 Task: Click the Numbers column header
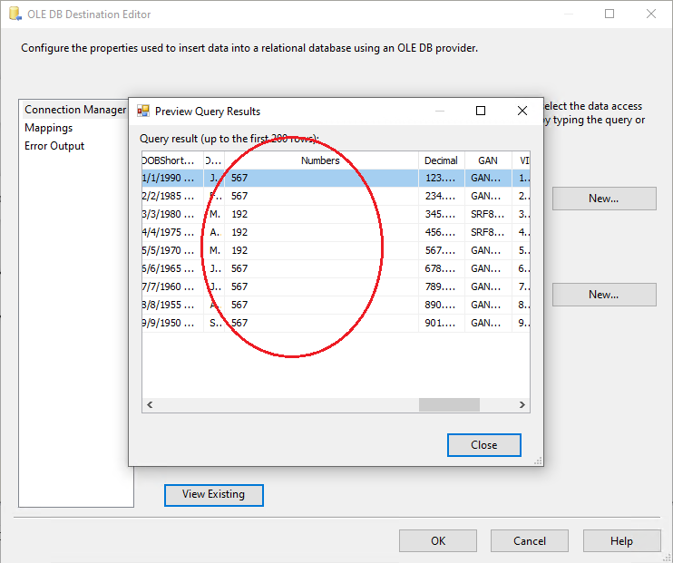point(320,160)
